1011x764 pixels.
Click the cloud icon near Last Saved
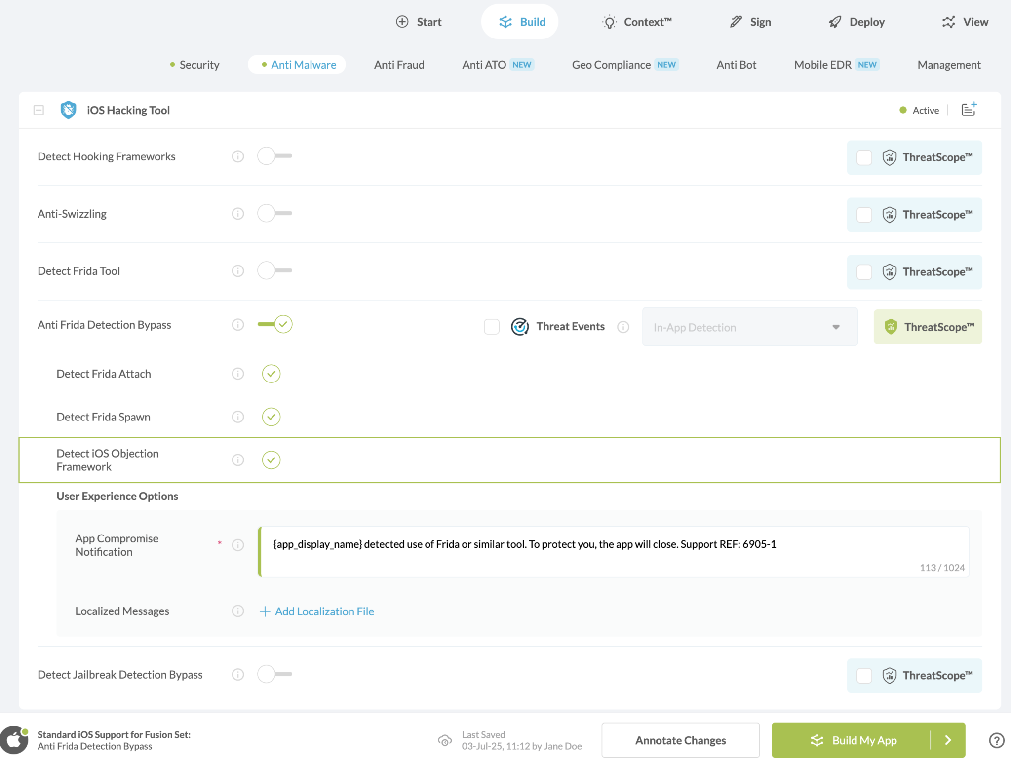pos(445,740)
